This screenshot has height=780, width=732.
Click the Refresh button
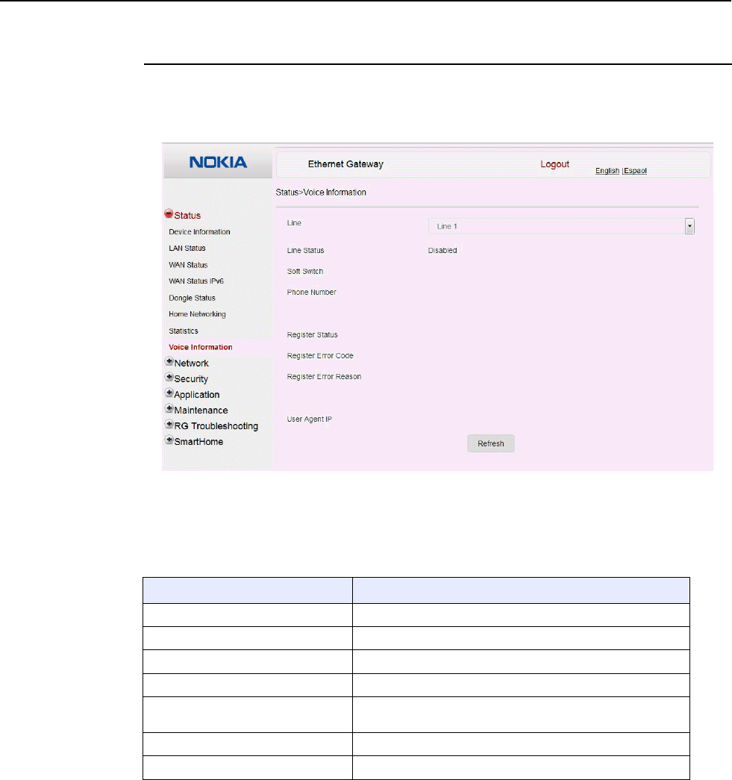pos(491,443)
